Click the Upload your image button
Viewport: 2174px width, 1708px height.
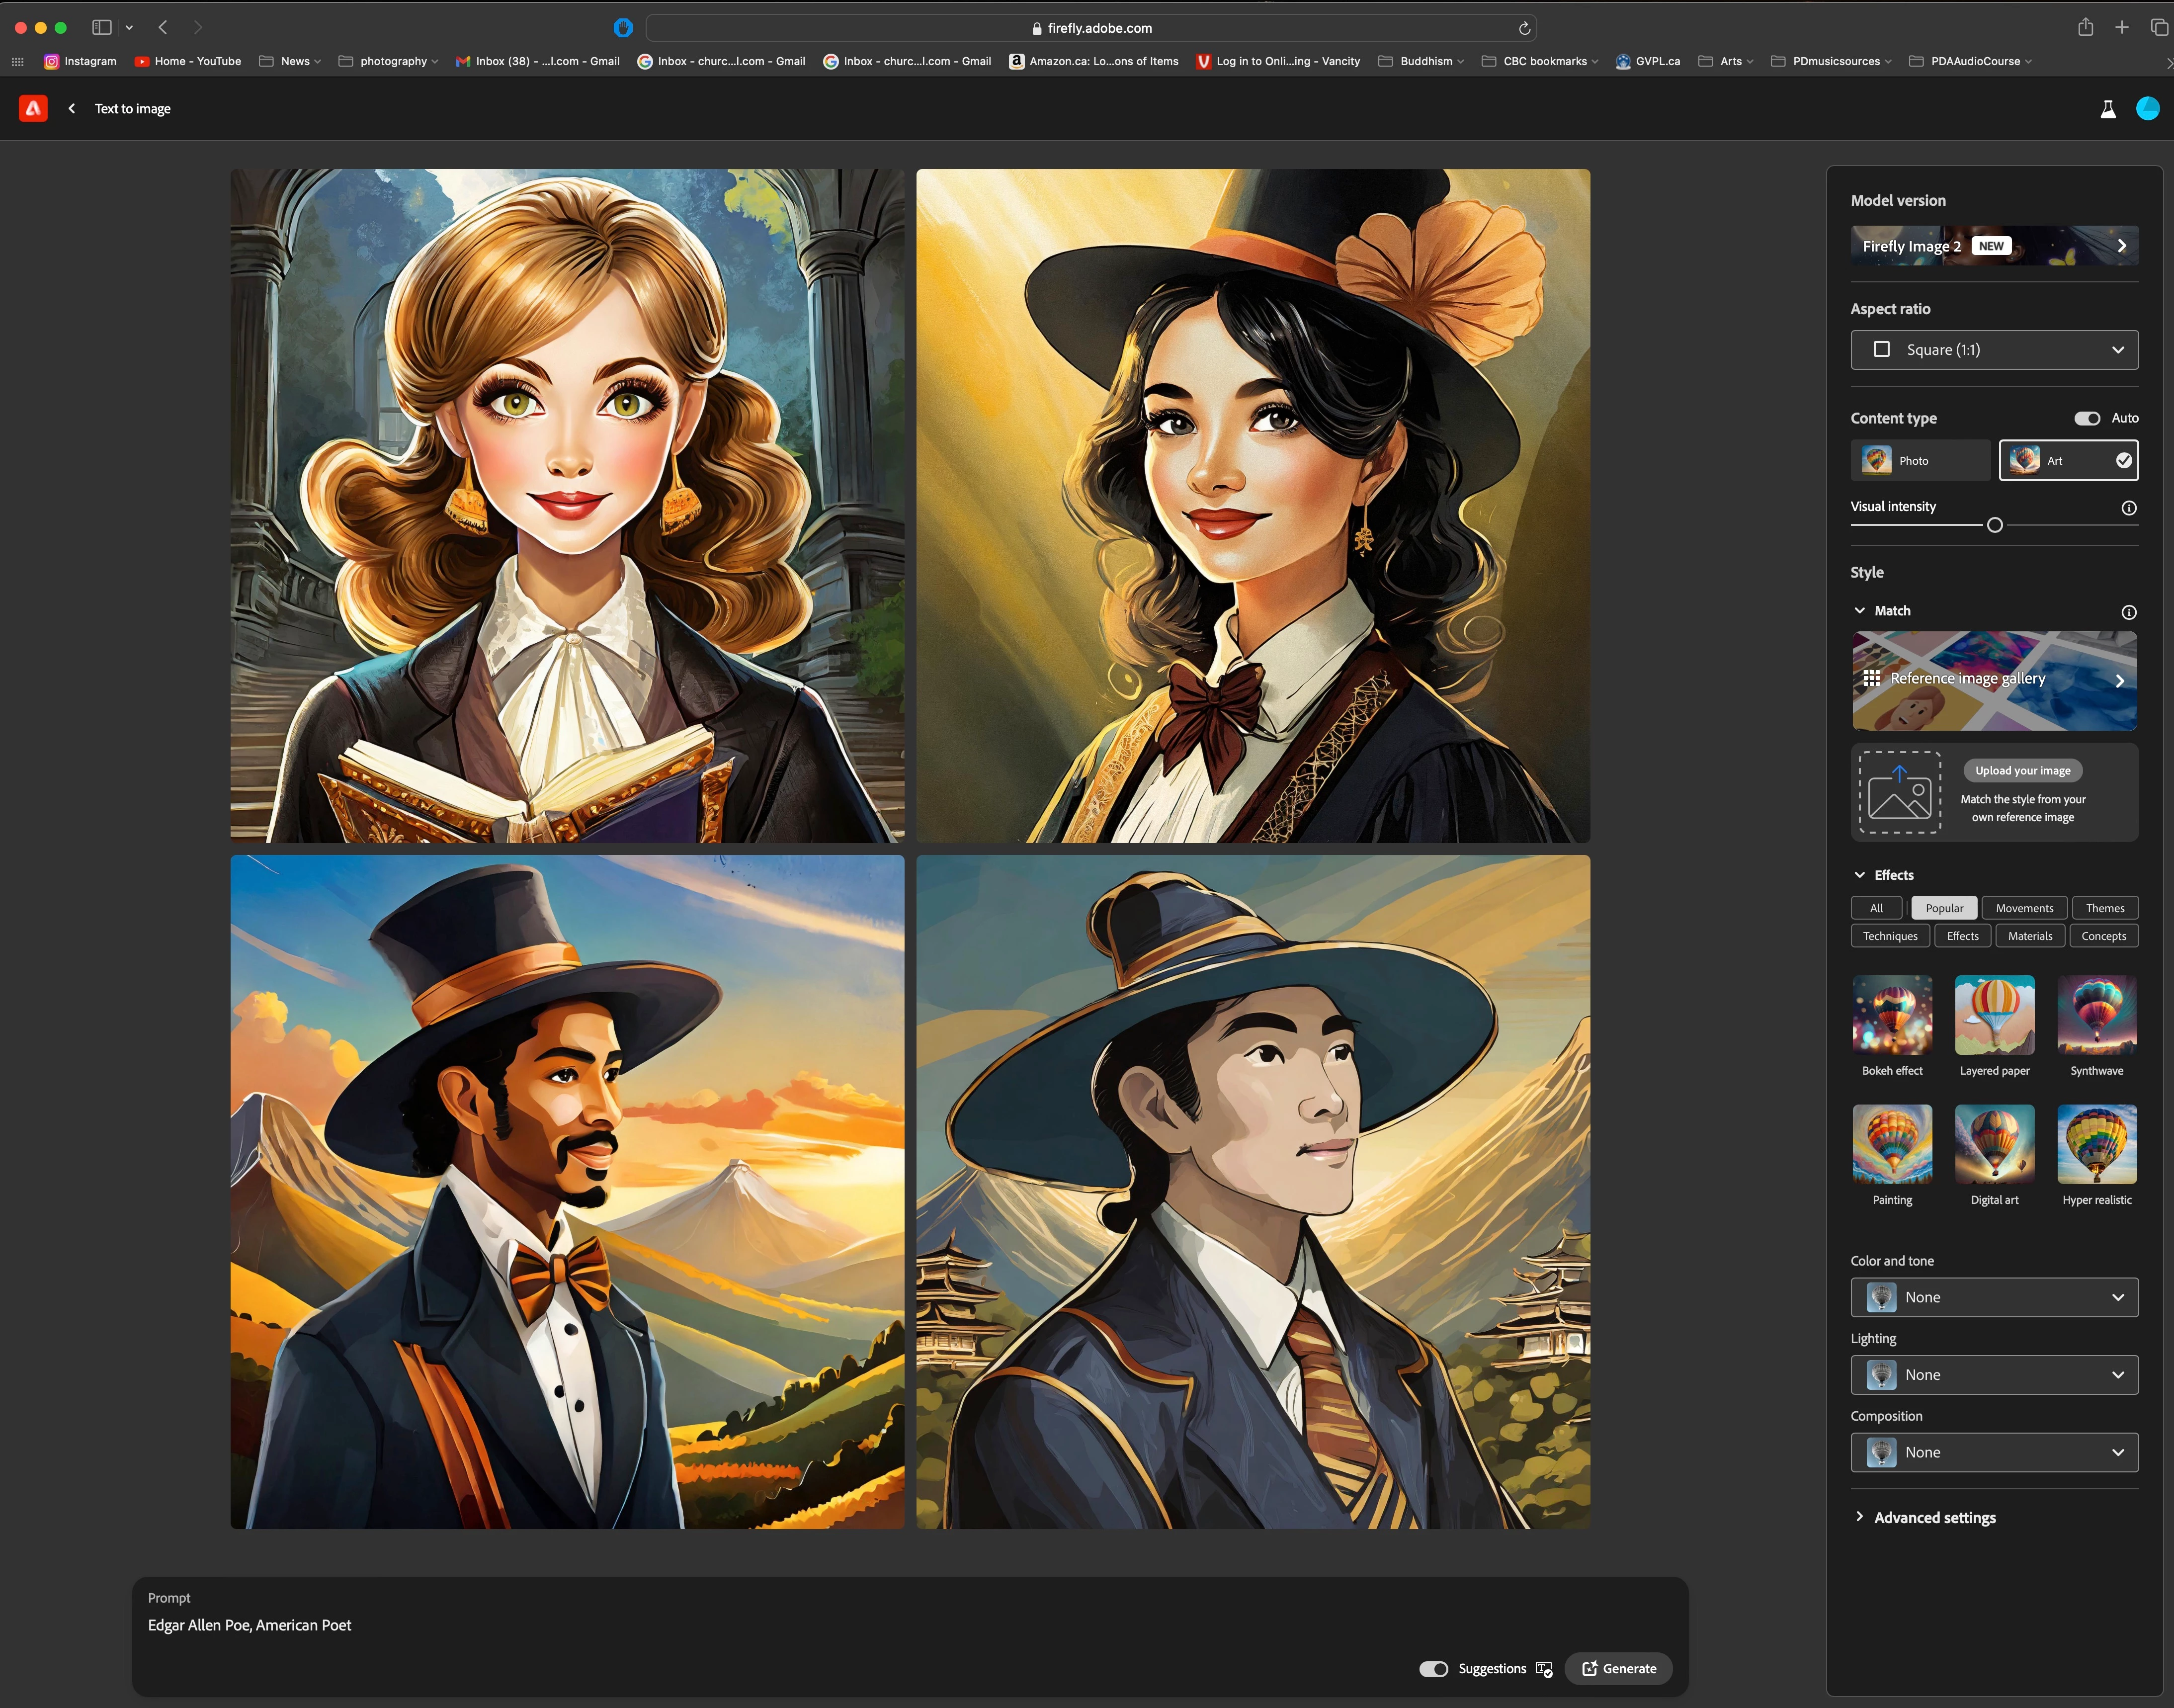(x=2022, y=771)
